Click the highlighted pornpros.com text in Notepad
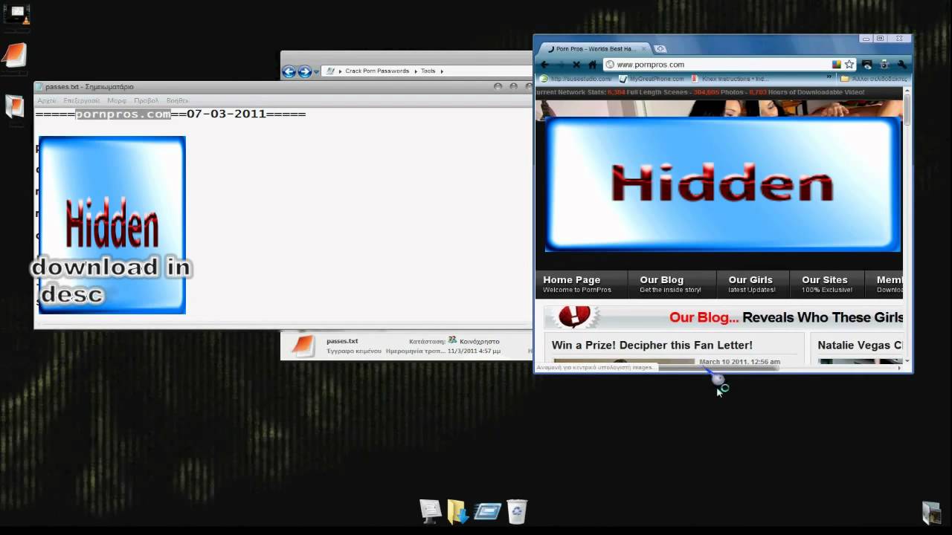This screenshot has height=535, width=952. [x=123, y=114]
